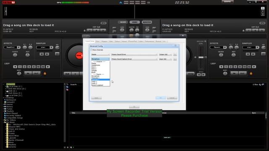Screen dimensions: 269x151
Task: Select Deck 1 in the open dropdown list
Action: click(x=100, y=67)
